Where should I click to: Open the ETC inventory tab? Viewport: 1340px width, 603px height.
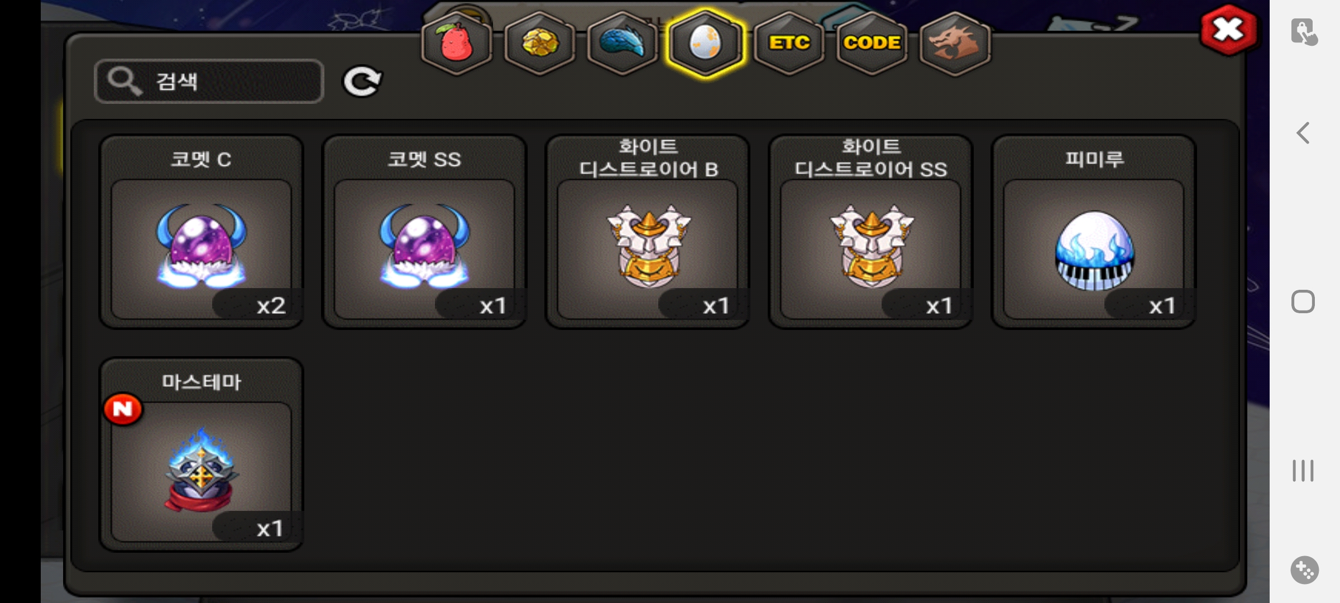point(788,43)
